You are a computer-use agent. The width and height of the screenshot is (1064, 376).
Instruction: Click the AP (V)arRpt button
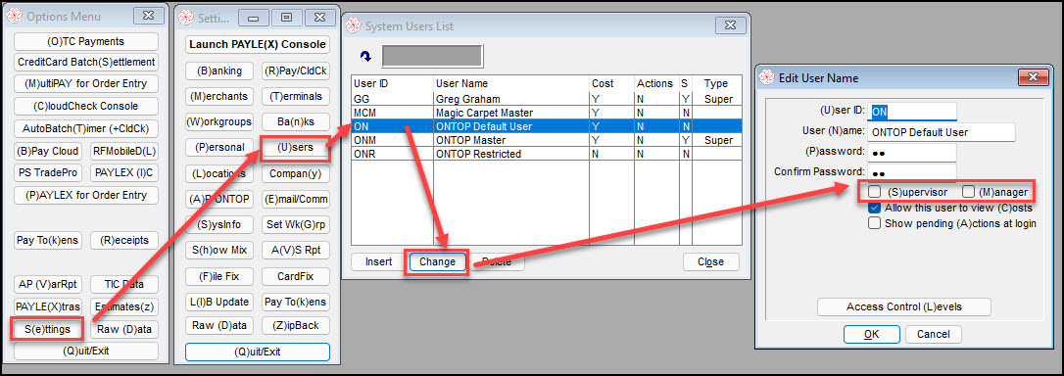pos(48,284)
